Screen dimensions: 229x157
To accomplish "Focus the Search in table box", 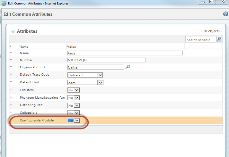I will 201,39.
